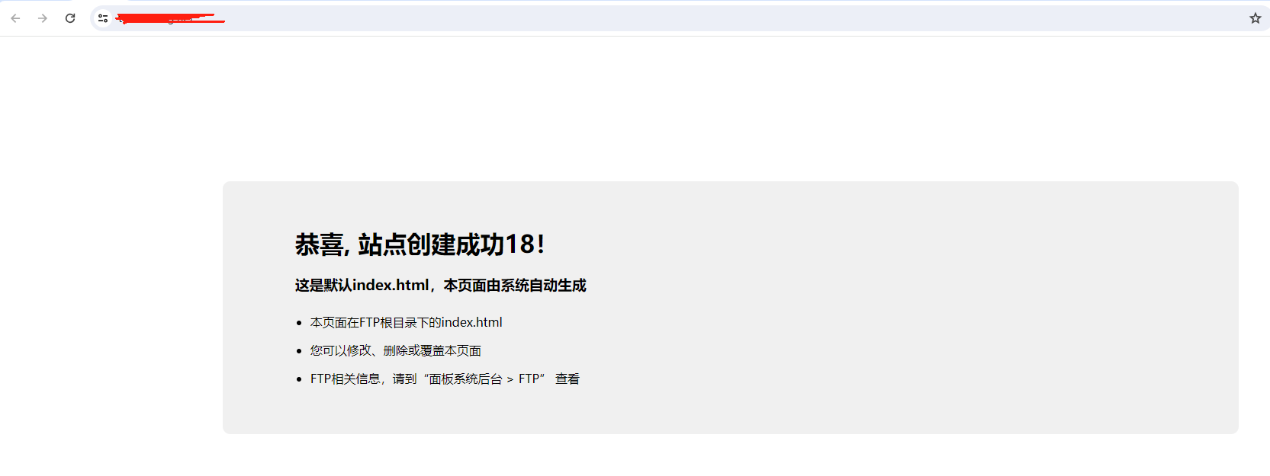Click the bullet text 您可以修改、删除或覆盖本页面

coord(395,351)
